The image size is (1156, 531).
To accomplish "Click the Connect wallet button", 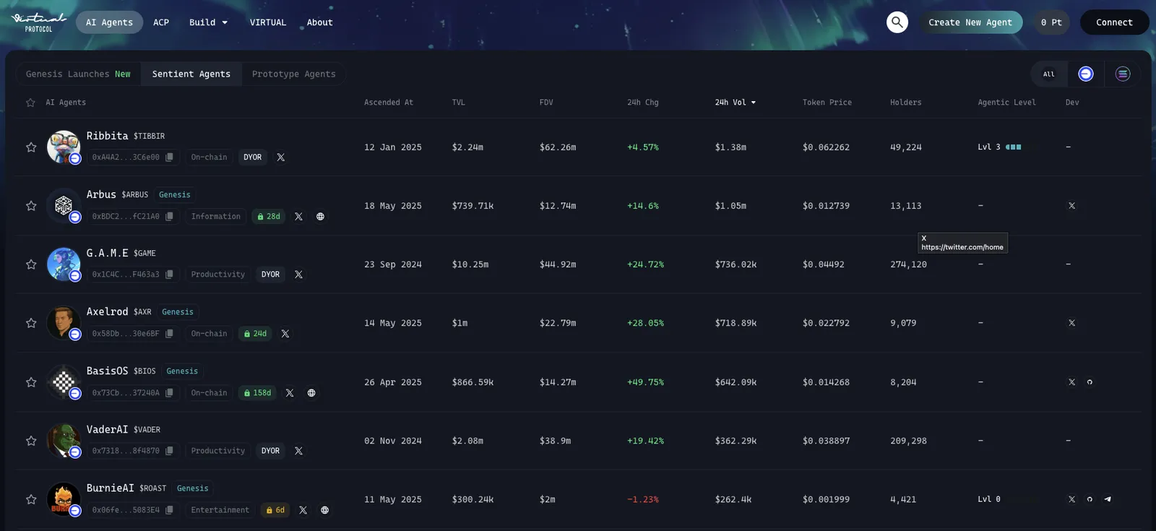I will (x=1114, y=22).
